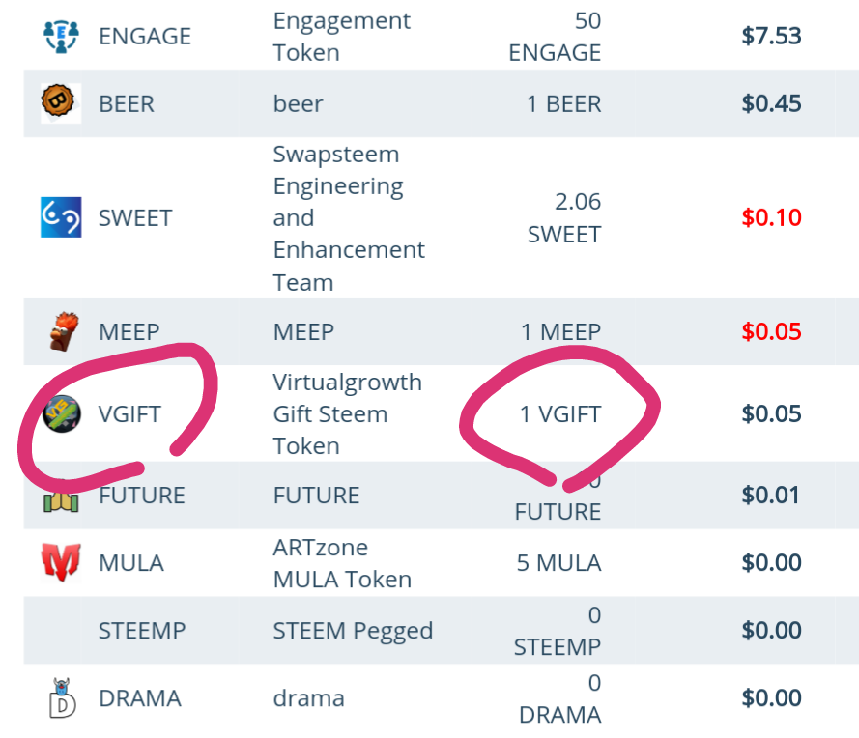
Task: Click the VGIFT round token icon
Action: (62, 413)
